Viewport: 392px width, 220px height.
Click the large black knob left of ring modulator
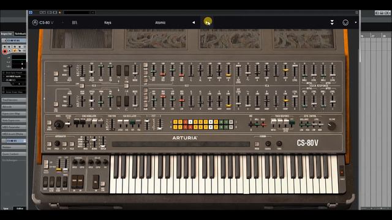59,125
